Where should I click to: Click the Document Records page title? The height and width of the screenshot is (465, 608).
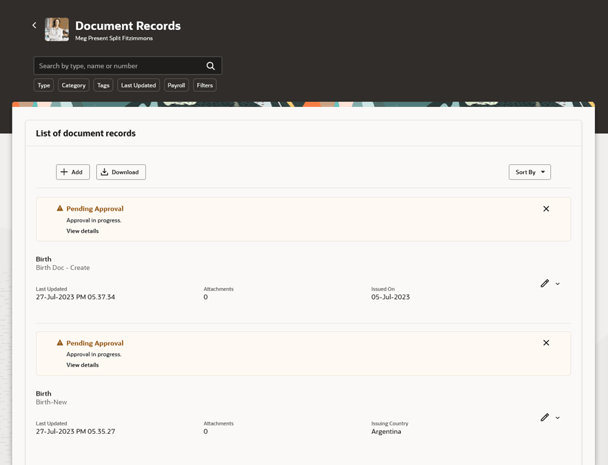[128, 25]
